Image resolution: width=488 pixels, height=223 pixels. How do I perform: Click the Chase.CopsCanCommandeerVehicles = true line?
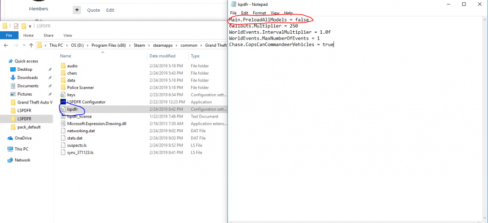point(282,44)
